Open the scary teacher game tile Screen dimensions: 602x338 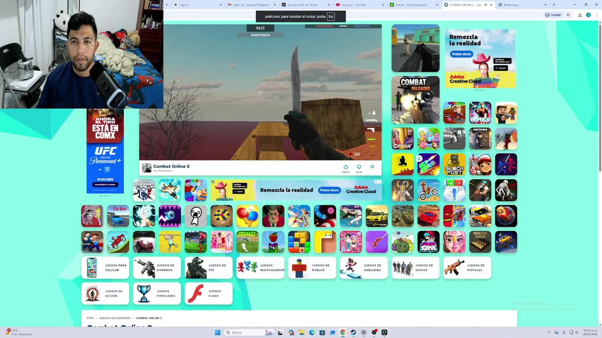(273, 216)
